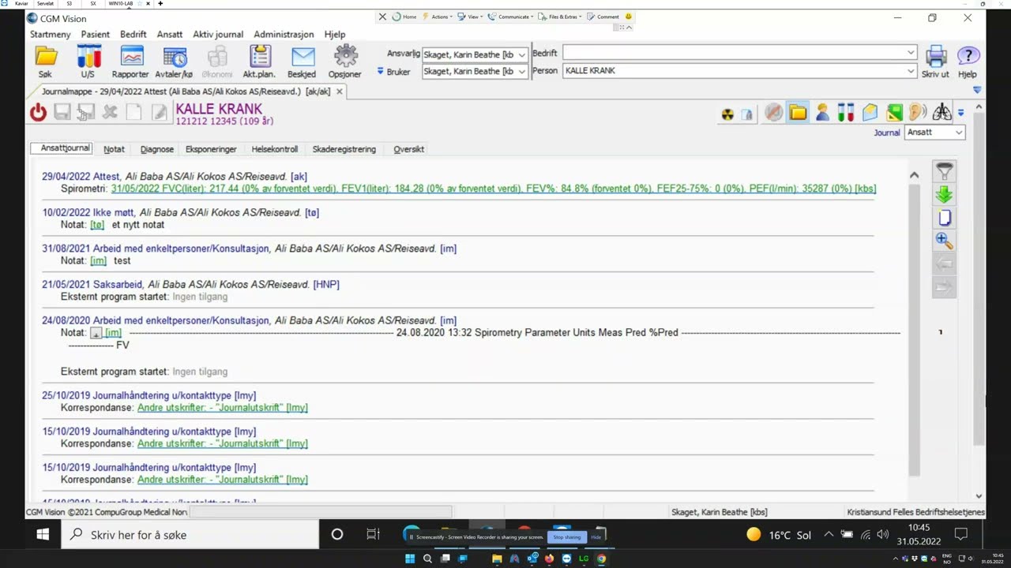Click the magnifier zoom-in icon

(944, 241)
